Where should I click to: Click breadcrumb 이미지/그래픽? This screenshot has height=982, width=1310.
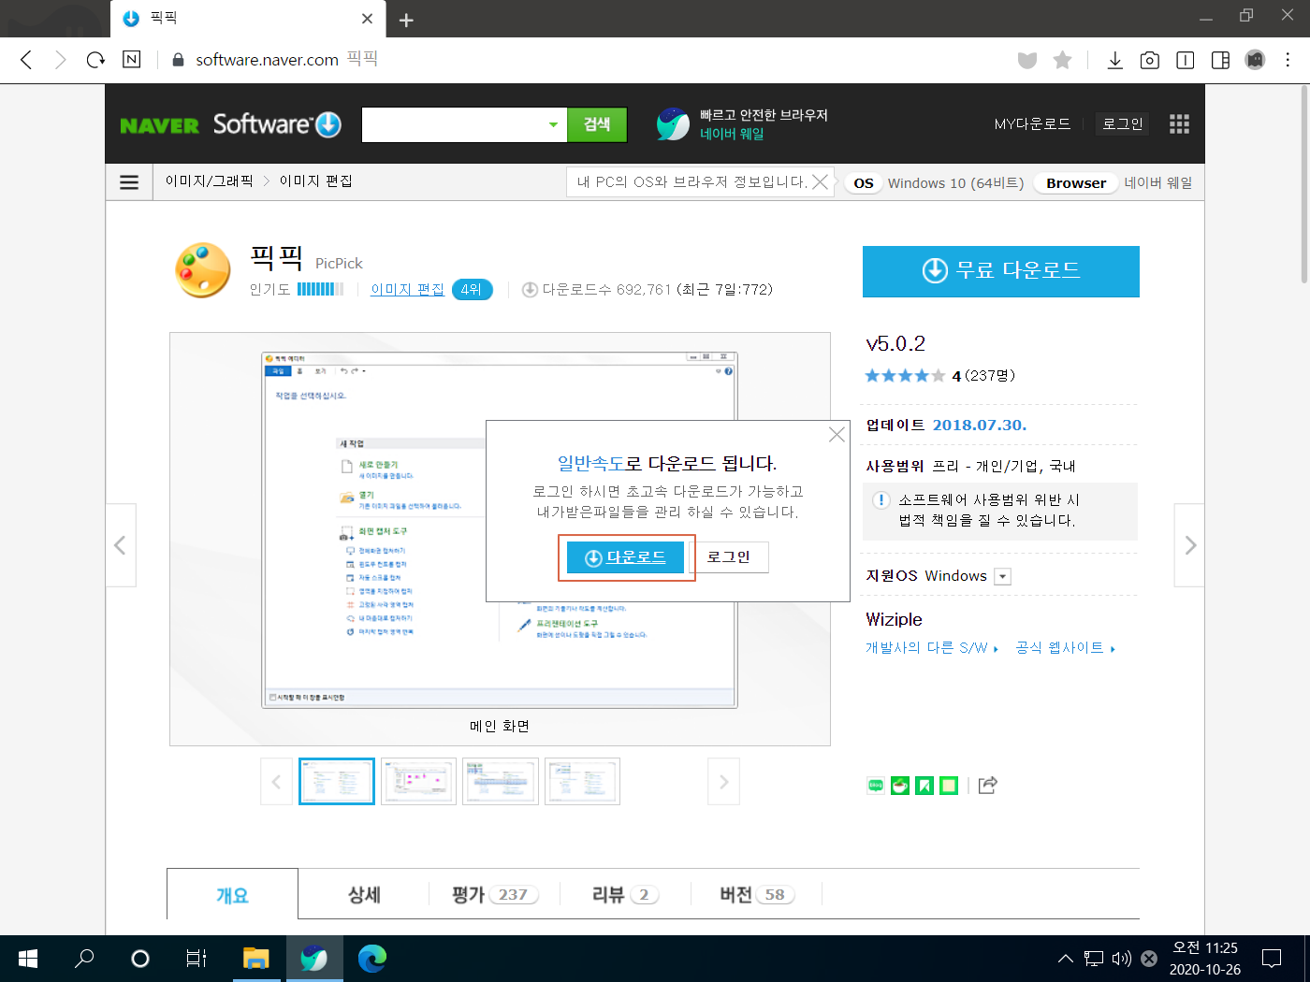tap(210, 181)
